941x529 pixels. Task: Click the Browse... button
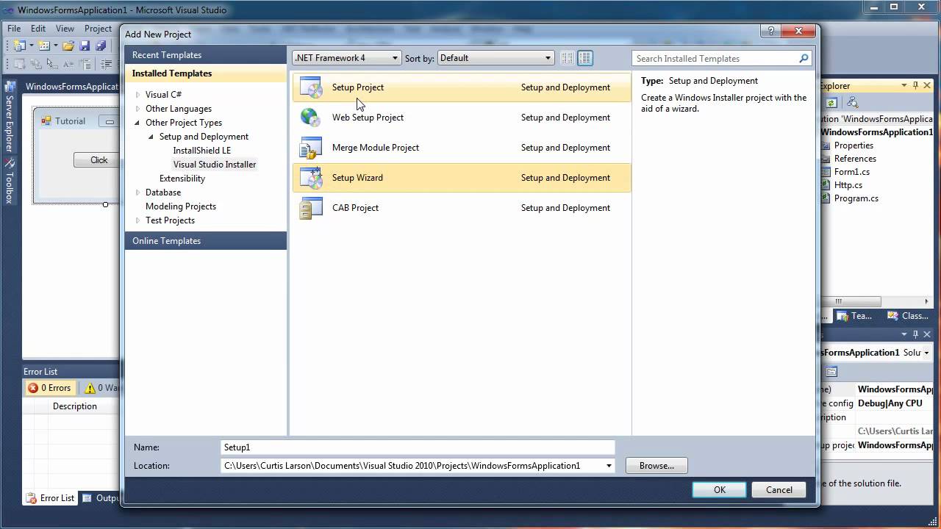click(x=656, y=466)
